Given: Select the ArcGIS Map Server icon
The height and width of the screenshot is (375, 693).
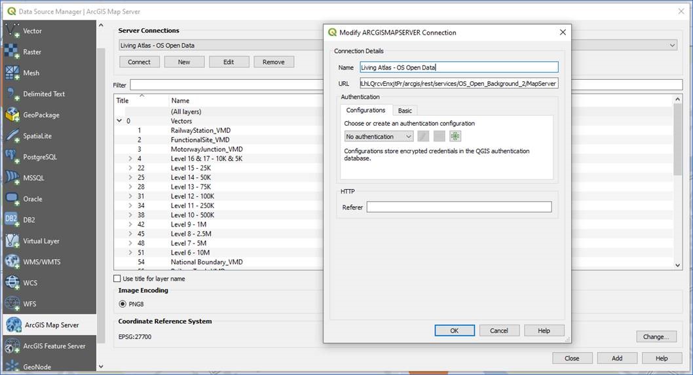Looking at the screenshot, I should pos(13,325).
